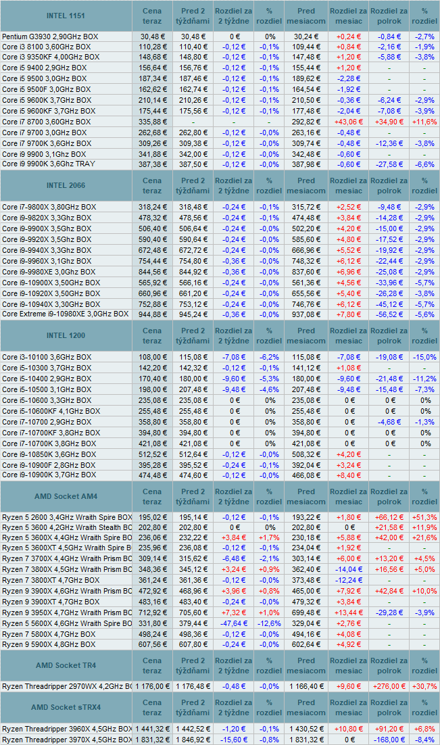Screen dimensions: 440x745
Task: Click Core i9 9900 3,1Ghz BOX name
Action: (44, 154)
